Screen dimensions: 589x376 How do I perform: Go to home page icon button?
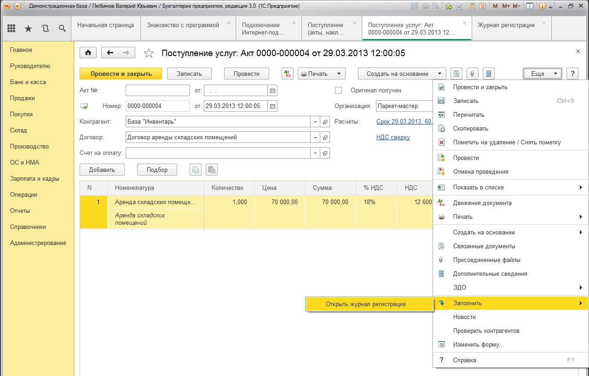click(88, 53)
